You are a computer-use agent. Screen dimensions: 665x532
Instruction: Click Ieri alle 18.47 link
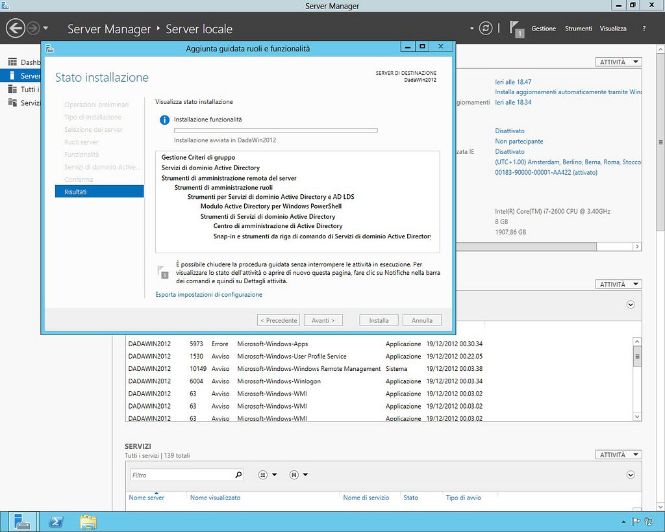(513, 82)
